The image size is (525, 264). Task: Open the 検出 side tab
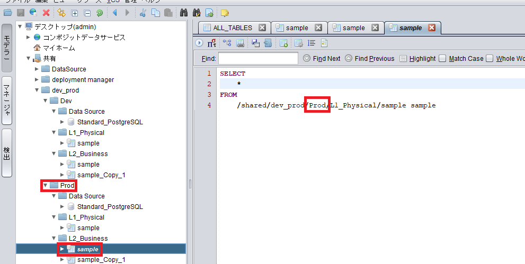pos(7,153)
